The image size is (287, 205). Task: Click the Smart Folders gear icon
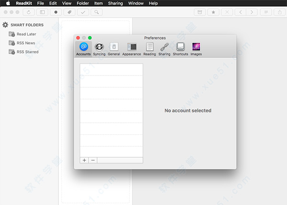(x=5, y=25)
